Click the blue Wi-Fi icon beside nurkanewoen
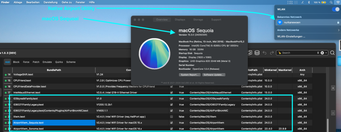This screenshot has height=132, width=341. [280, 22]
